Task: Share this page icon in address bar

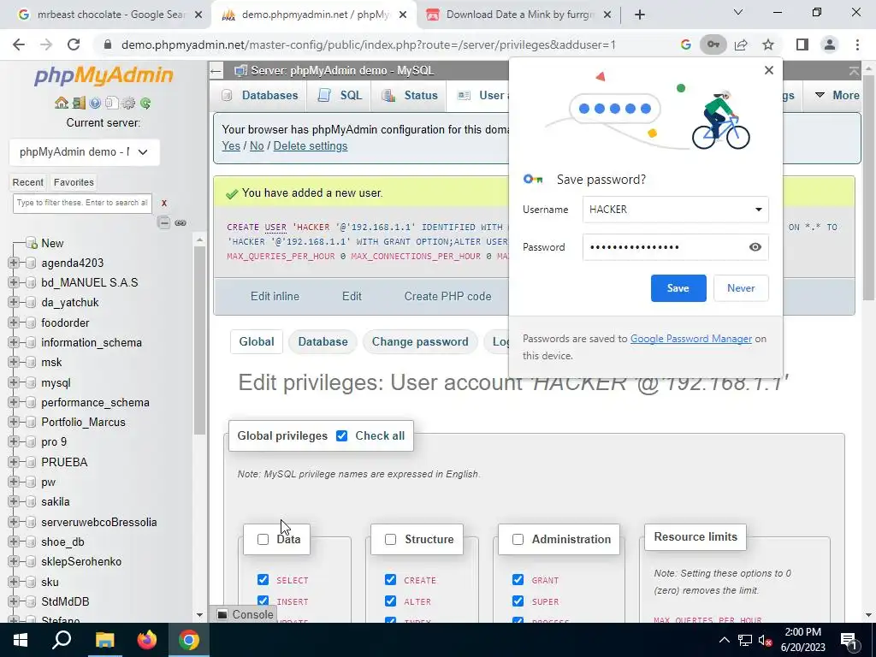Action: [x=741, y=44]
